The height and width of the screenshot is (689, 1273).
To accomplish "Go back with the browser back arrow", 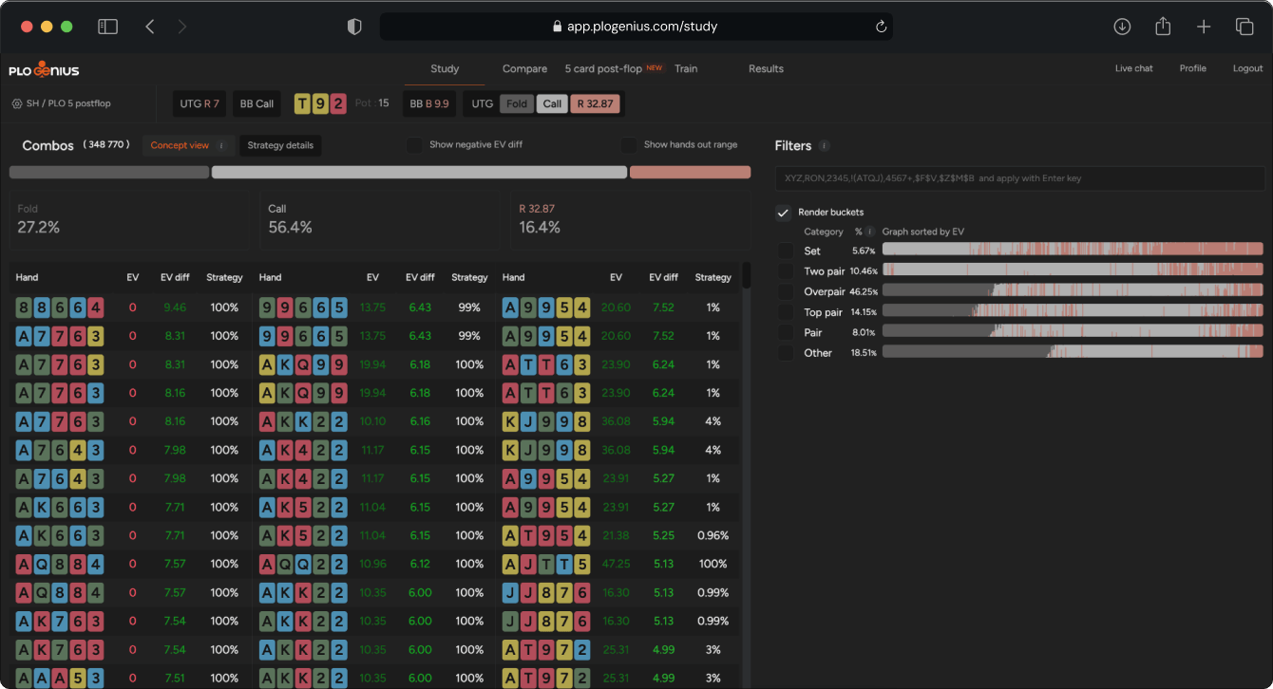I will click(150, 27).
